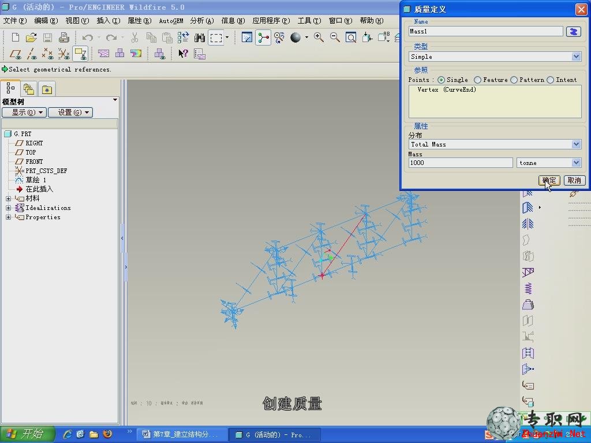Click the simulation results display icon
Image resolution: width=591 pixels, height=443 pixels.
136,54
